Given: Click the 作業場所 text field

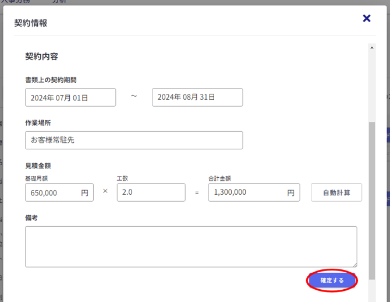Looking at the screenshot, I should pyautogui.click(x=134, y=141).
